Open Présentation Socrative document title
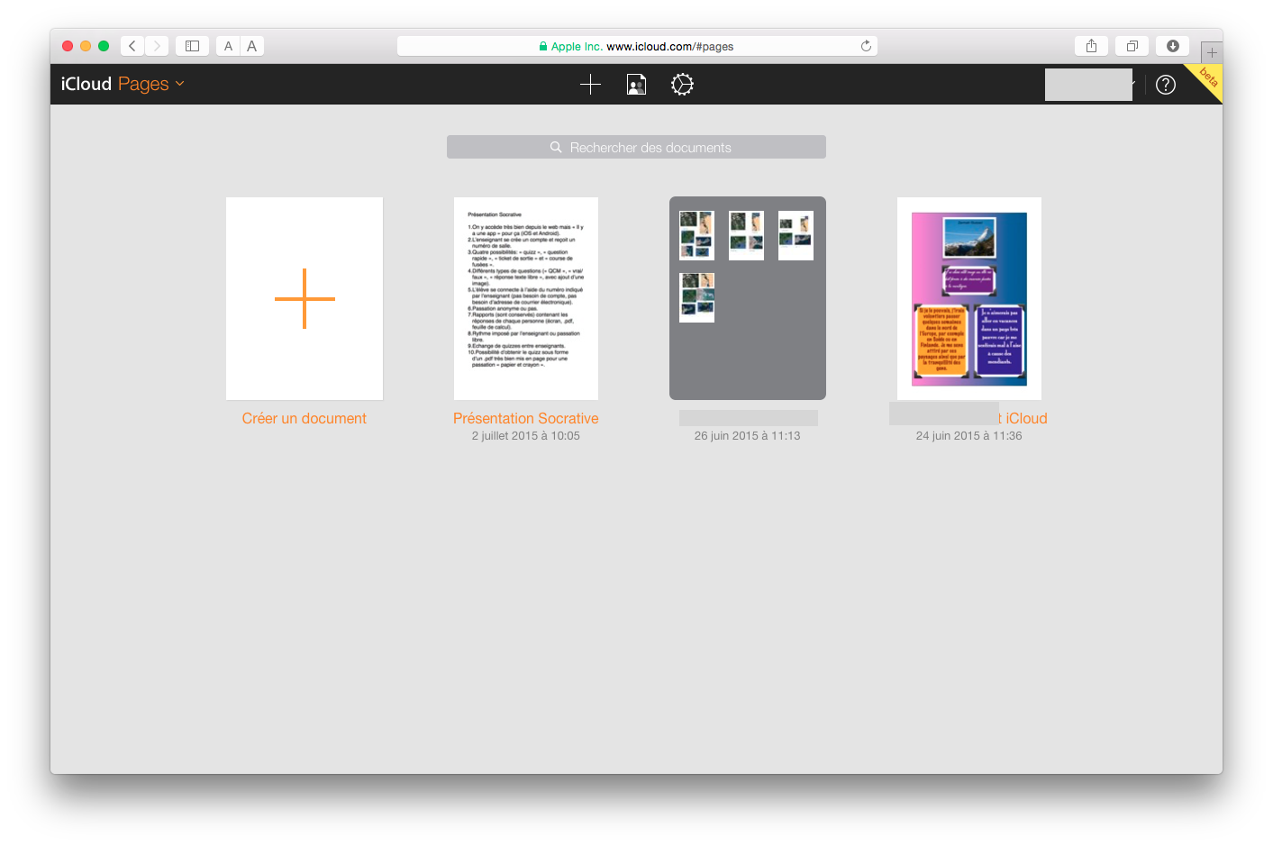This screenshot has height=846, width=1273. pyautogui.click(x=525, y=418)
